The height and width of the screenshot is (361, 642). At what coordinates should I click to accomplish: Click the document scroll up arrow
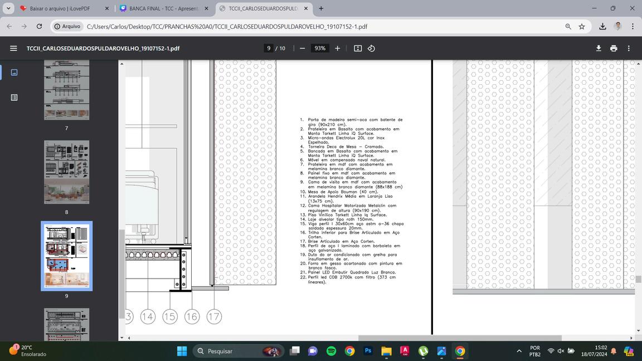click(638, 64)
